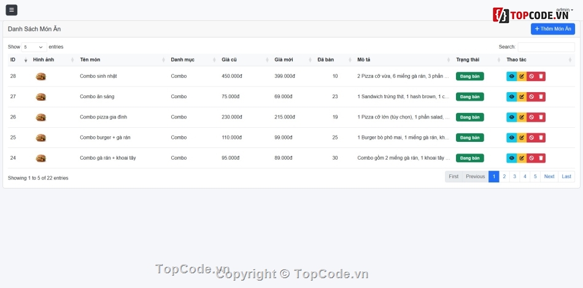Edit the Combo pizza gia đình item
The image size is (583, 288).
pyautogui.click(x=522, y=117)
